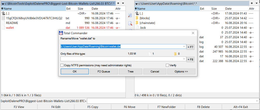Image resolution: width=260 pixels, height=110 pixels.
Task: Click the wallet file icon in left panel
Action: [3, 28]
